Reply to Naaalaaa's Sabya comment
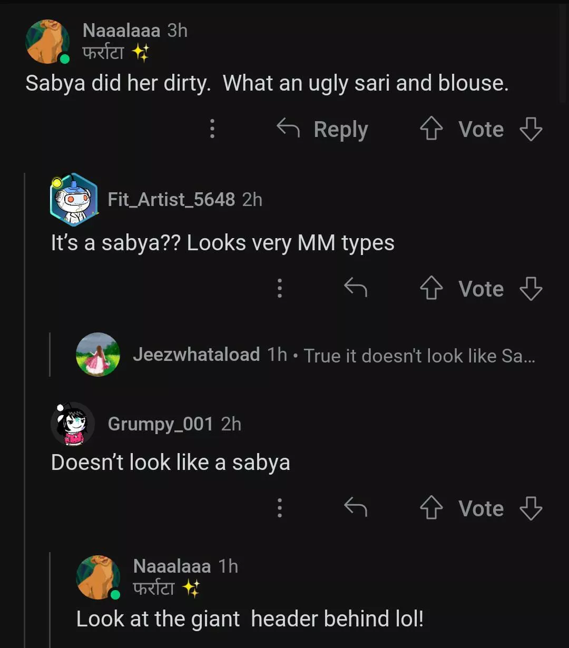Viewport: 569px width, 648px height. point(322,129)
